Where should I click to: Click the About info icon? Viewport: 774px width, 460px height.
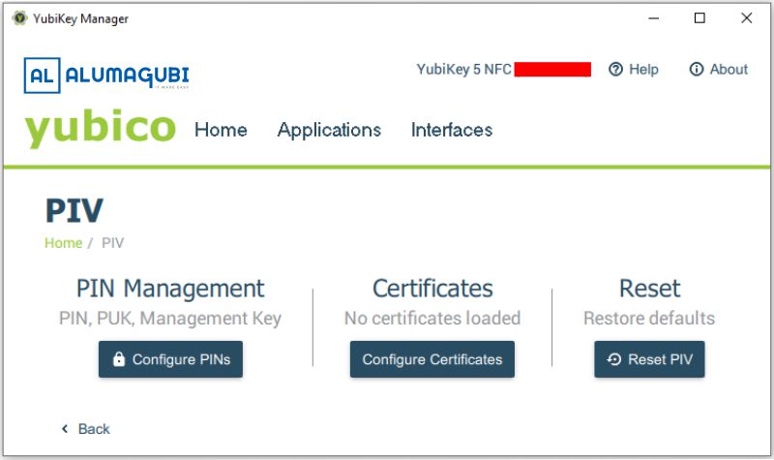point(696,69)
